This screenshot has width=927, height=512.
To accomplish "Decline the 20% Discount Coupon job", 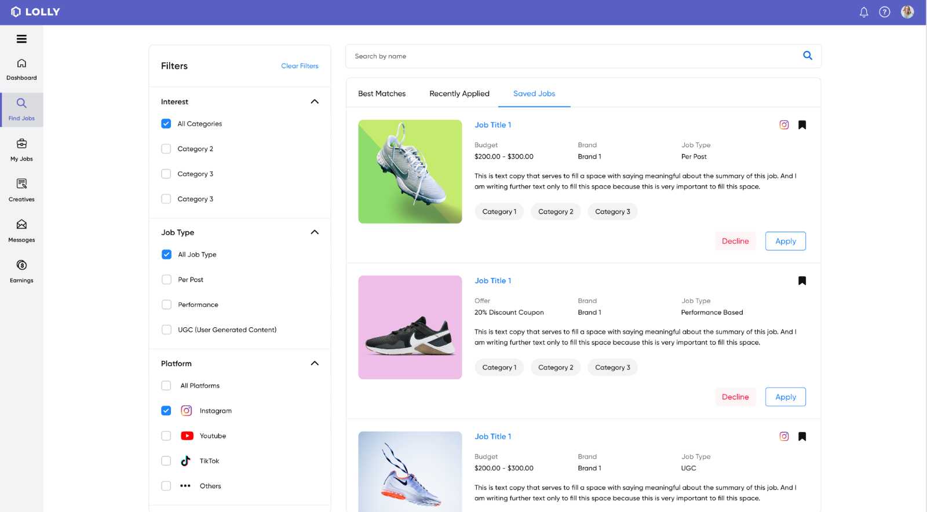I will click(735, 397).
